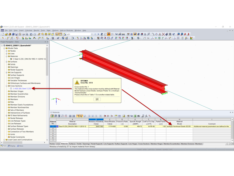Click the rainbow color scale icon

tap(192, 38)
